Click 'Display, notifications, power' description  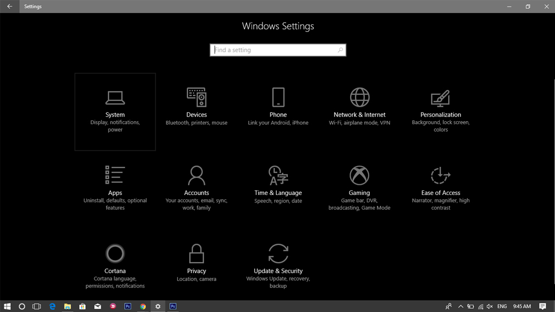point(115,126)
